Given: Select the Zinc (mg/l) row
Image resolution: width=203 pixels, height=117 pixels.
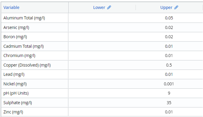Looking at the screenshot, I should click(102, 112).
